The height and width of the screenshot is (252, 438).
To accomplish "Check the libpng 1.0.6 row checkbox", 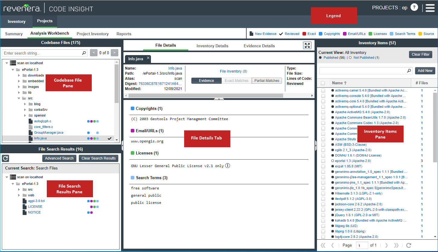I will point(323,231).
